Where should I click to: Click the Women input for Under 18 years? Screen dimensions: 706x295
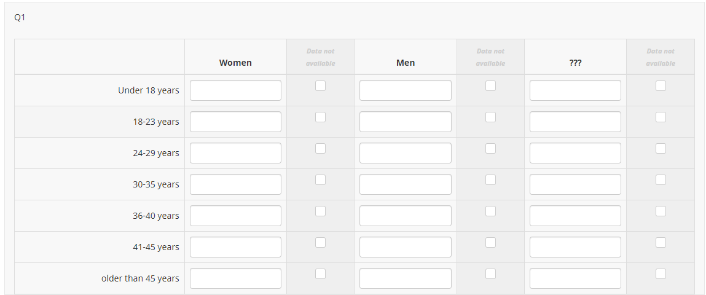[x=235, y=90]
